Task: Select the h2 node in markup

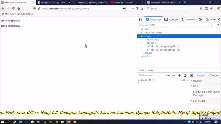Action: [x=151, y=43]
